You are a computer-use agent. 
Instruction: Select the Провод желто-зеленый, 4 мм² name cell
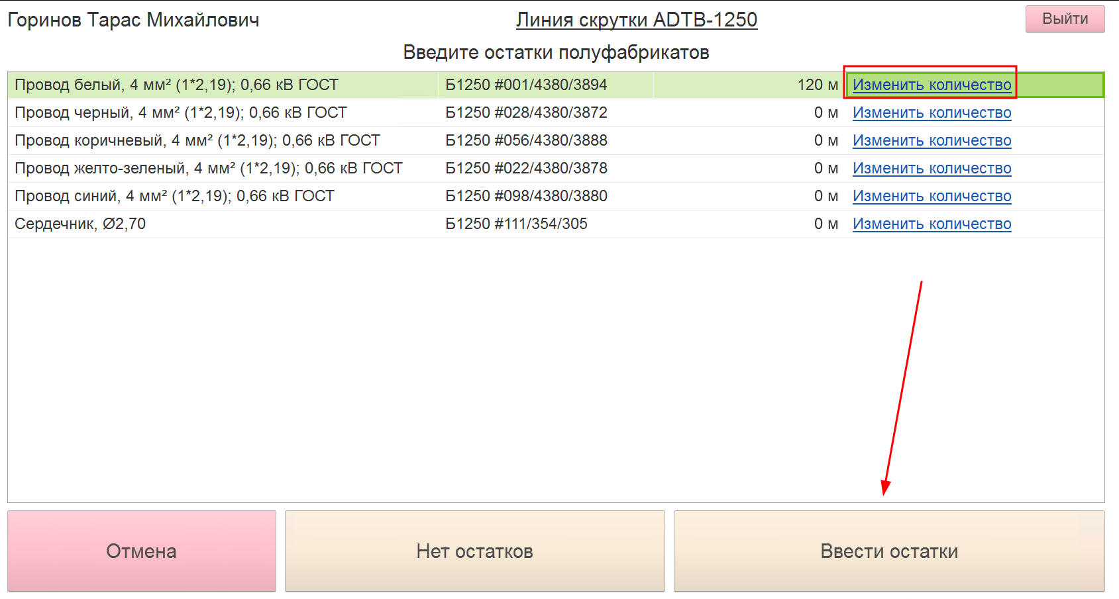pyautogui.click(x=223, y=168)
